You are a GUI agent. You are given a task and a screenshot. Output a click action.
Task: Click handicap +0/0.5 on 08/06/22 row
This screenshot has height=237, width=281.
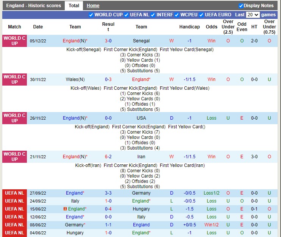pos(190,225)
